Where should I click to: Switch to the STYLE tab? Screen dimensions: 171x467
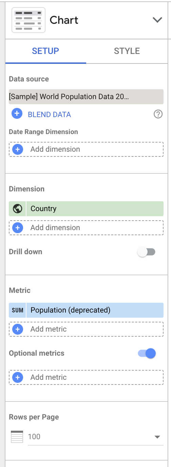pyautogui.click(x=127, y=51)
